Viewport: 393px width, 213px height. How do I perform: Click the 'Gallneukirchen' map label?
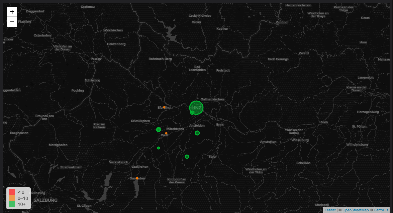tap(212, 99)
